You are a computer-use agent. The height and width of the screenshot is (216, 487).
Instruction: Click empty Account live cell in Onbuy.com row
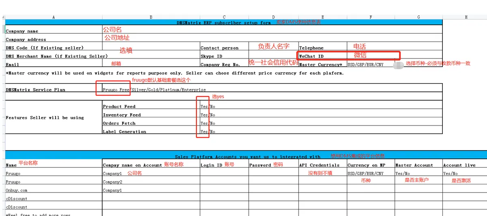(x=465, y=189)
